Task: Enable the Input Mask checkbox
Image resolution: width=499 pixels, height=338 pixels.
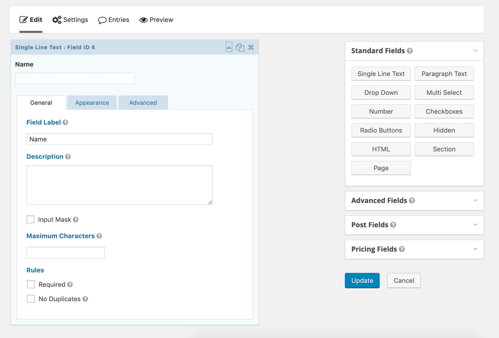Action: click(x=30, y=219)
